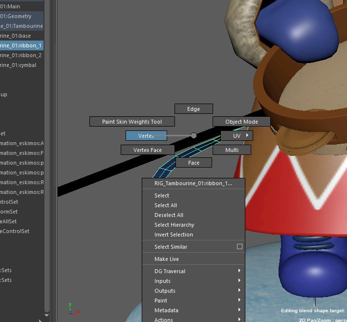Click Deselect All menu entry
The width and height of the screenshot is (347, 322).
194,215
